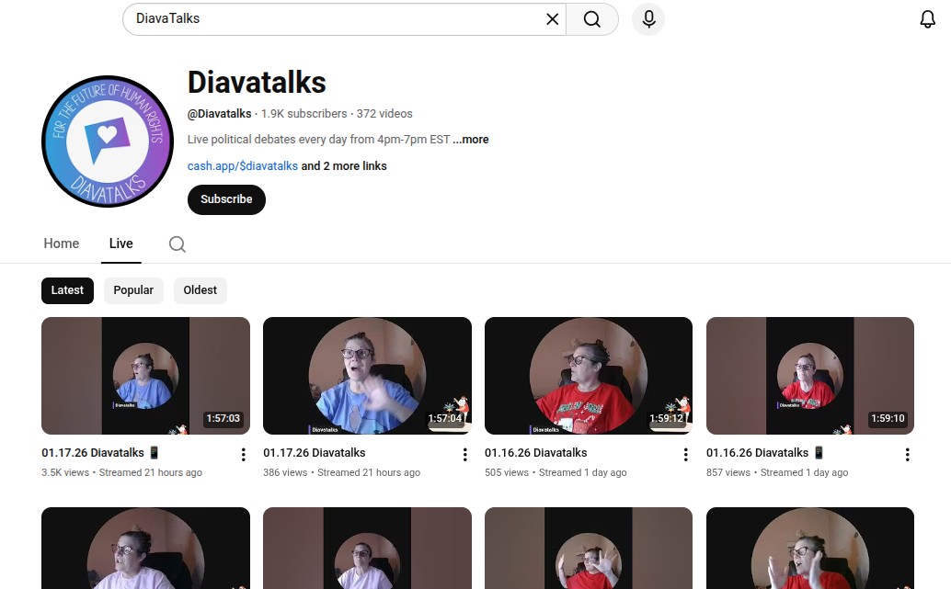The image size is (951, 589).
Task: Open the cash.app/$diavatalks link
Action: pyautogui.click(x=243, y=166)
